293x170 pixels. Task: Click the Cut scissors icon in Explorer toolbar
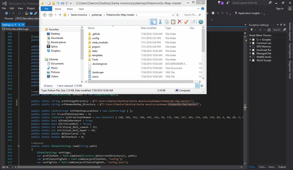tap(160, 22)
